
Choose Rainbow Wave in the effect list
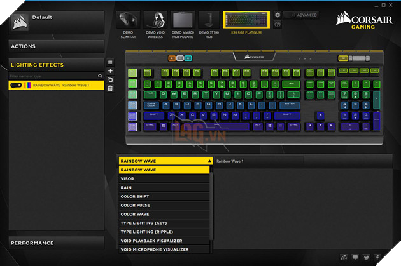164,170
